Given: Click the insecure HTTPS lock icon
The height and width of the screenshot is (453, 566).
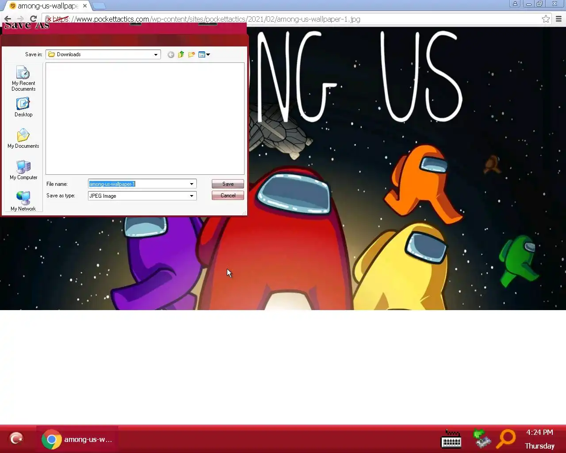Looking at the screenshot, I should 49,19.
